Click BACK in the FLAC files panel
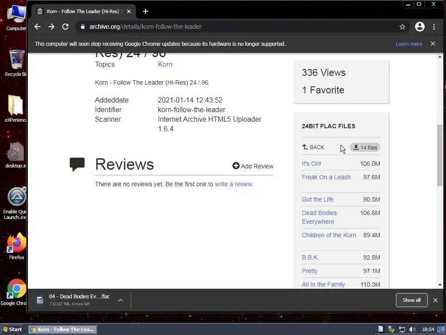This screenshot has height=335, width=446. 313,147
